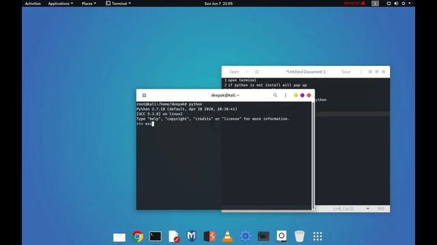Viewport: 437px width, 245px height.
Task: Click line "1 open terminal" in editor
Action: click(240, 80)
